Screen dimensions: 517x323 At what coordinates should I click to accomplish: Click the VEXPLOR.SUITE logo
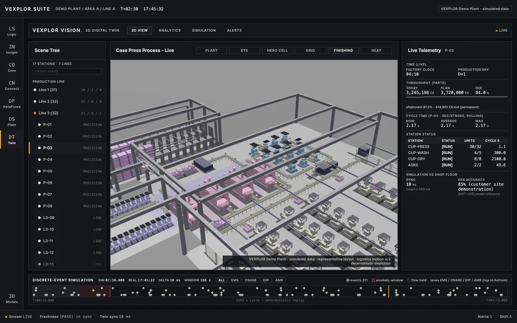click(x=27, y=9)
